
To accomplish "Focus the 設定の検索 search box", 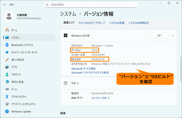I will [x=91, y=5].
